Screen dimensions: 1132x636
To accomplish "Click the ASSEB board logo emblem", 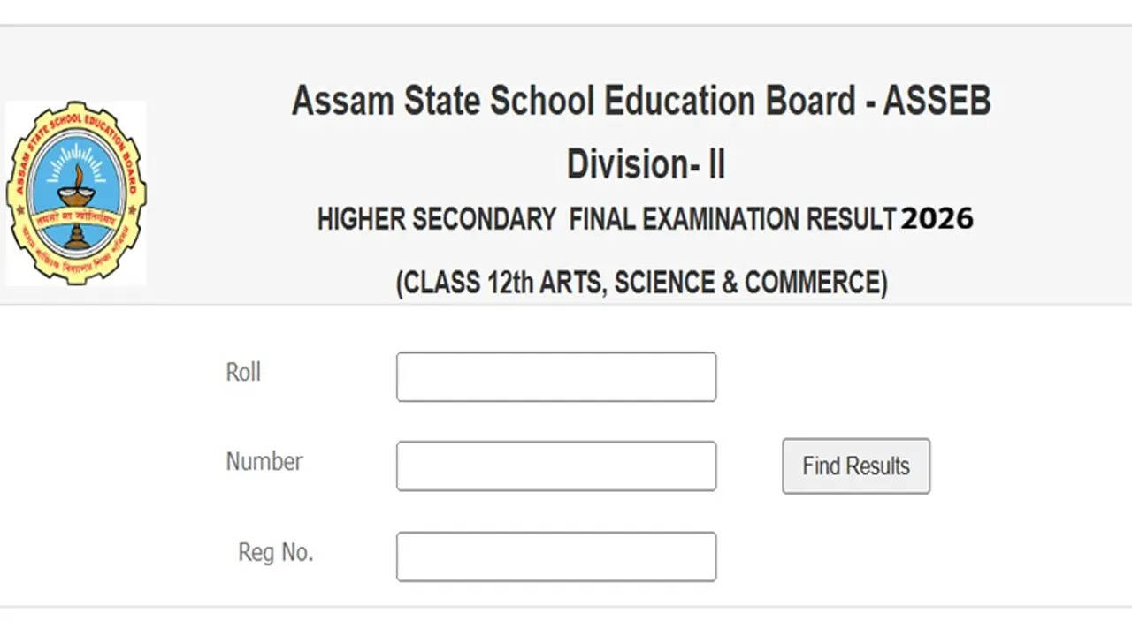I will 76,193.
